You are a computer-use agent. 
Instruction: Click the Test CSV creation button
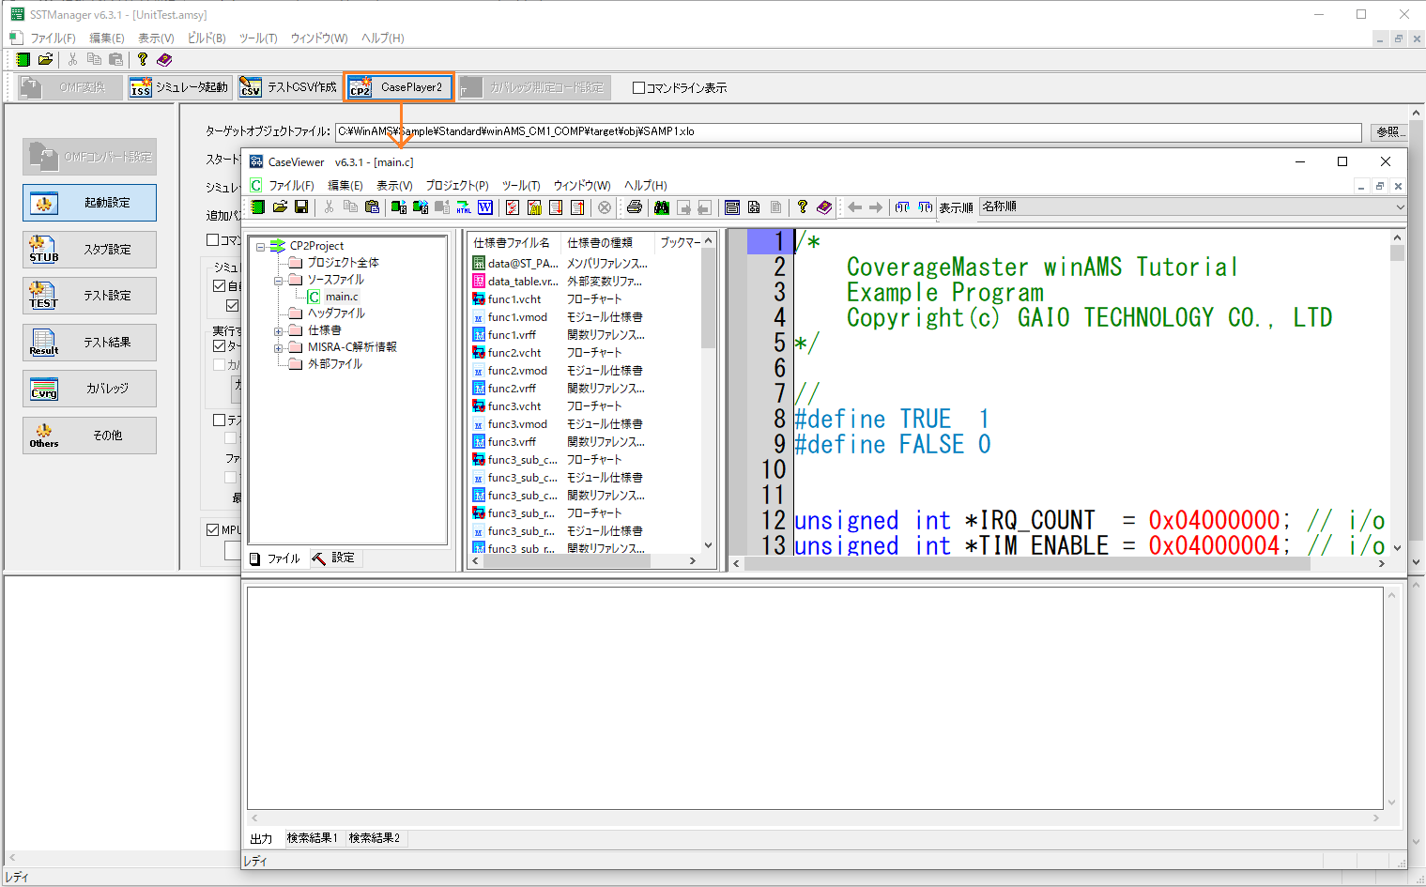point(289,87)
